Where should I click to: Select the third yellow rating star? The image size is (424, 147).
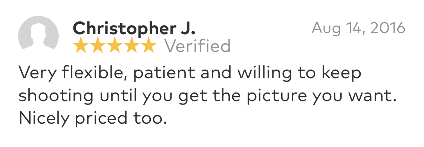(115, 45)
